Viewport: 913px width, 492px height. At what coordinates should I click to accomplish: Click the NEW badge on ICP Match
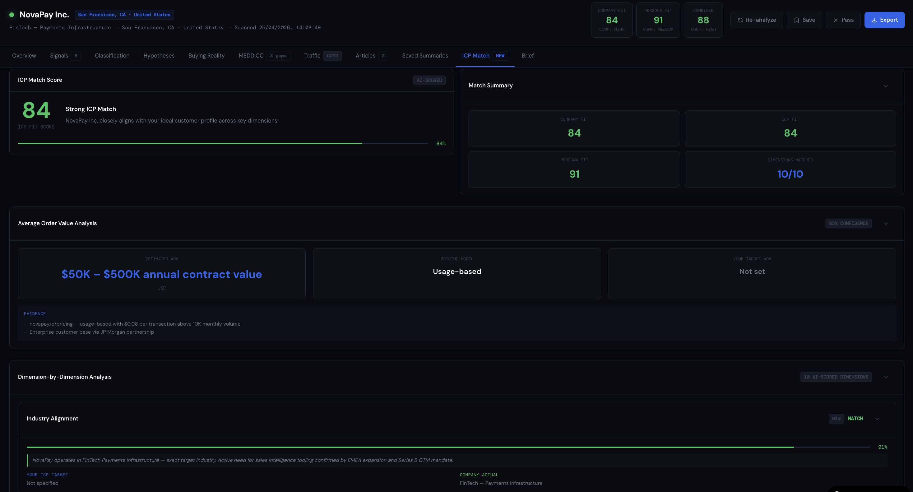coord(500,56)
